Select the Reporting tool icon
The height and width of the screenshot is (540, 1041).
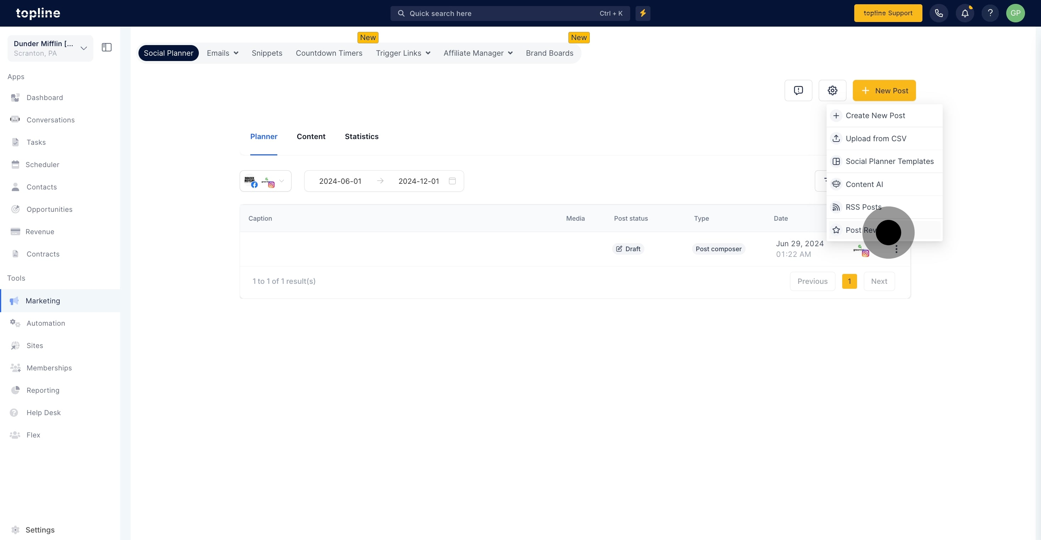[x=15, y=390]
